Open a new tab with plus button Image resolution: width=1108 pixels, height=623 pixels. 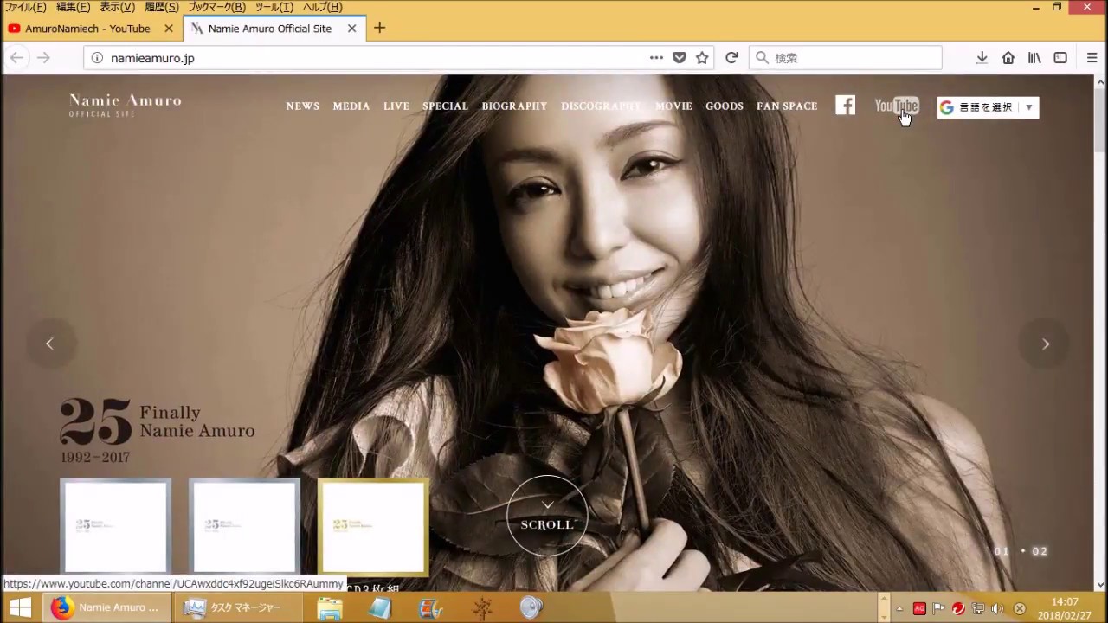[379, 28]
